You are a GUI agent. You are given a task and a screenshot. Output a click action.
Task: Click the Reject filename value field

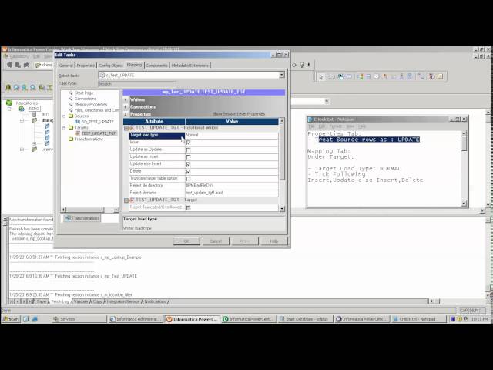[x=232, y=193]
